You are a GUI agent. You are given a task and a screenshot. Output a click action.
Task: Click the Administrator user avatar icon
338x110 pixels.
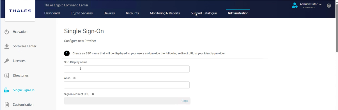(x=295, y=5)
